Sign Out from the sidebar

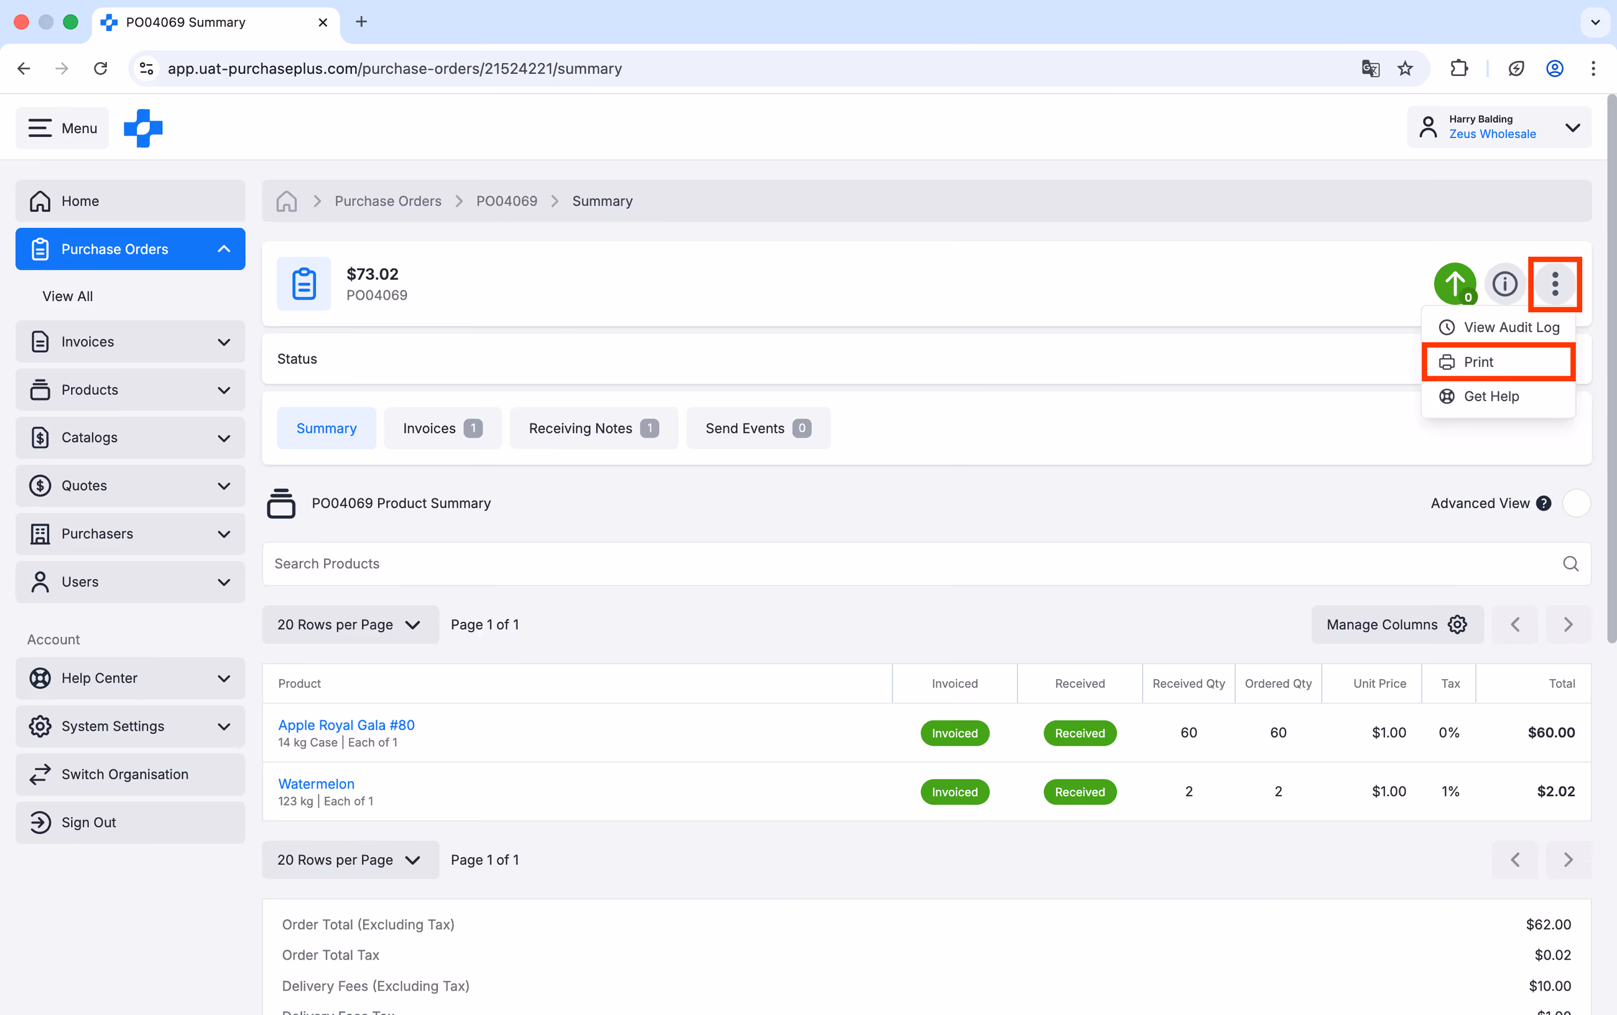tap(130, 823)
